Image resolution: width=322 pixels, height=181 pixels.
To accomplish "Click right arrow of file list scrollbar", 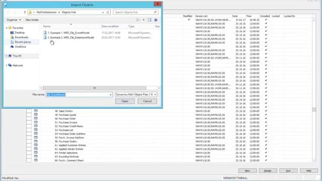I will coord(159,88).
